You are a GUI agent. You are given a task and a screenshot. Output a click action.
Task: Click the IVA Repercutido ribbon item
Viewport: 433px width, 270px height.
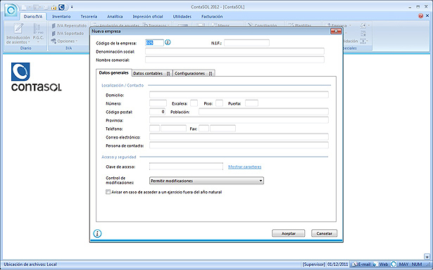point(69,25)
